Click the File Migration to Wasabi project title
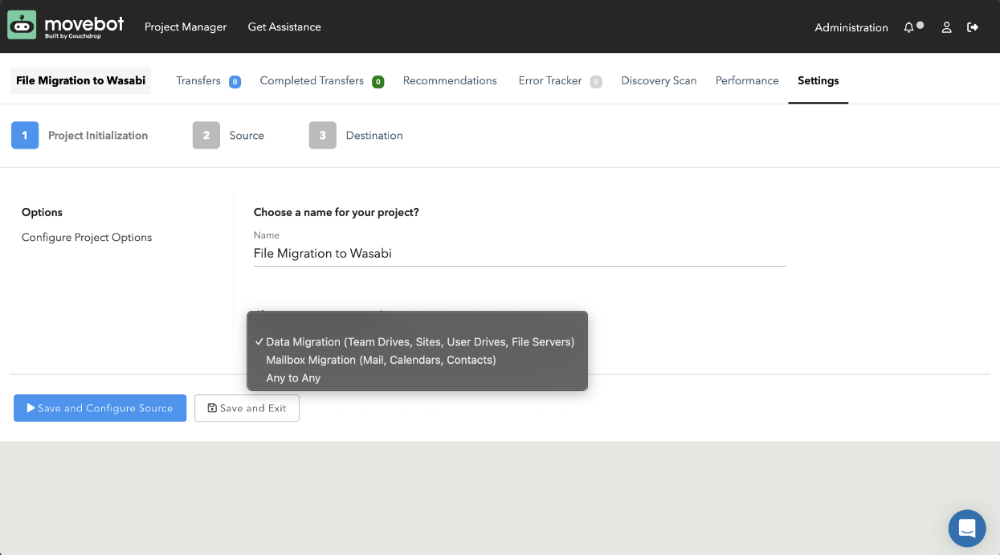 pyautogui.click(x=80, y=80)
